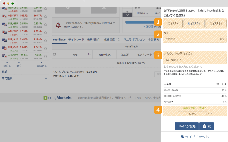This screenshot has height=142, width=228.
Task: Star the GBP/AUD currency pair
Action: [x=45, y=33]
